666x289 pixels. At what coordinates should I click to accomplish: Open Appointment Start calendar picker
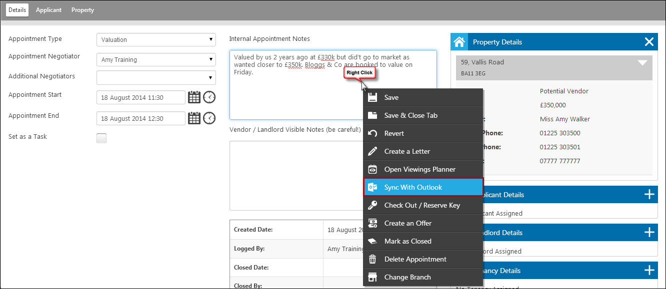pos(194,97)
